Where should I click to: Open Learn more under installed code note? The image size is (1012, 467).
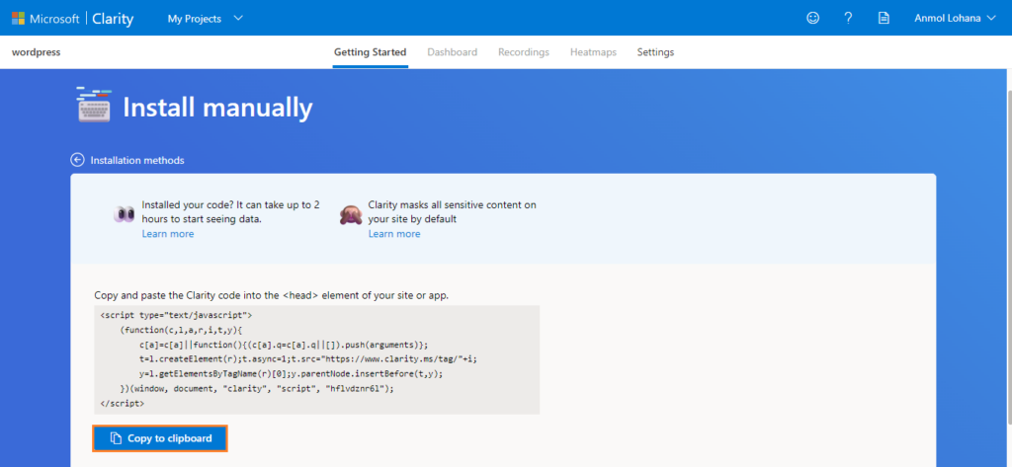168,233
